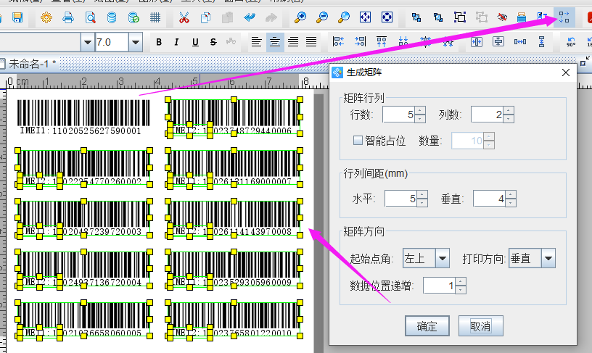This screenshot has width=592, height=353.
Task: Click the save floppy disk icon
Action: click(x=17, y=17)
